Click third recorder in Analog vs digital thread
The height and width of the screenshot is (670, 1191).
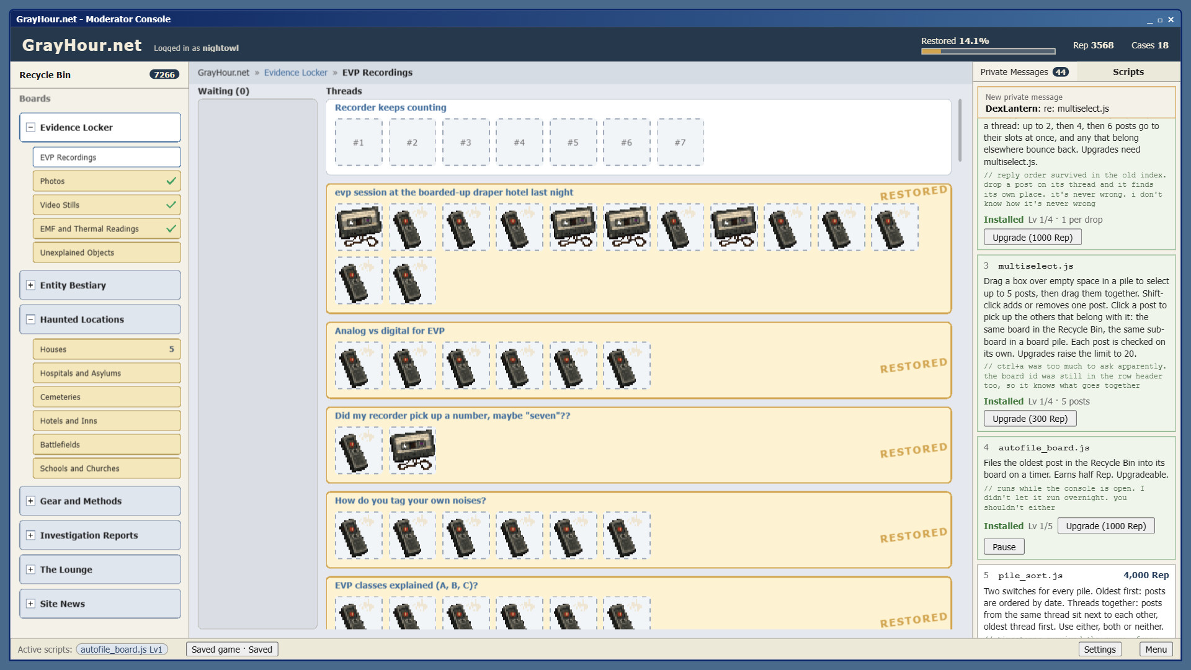coord(466,365)
